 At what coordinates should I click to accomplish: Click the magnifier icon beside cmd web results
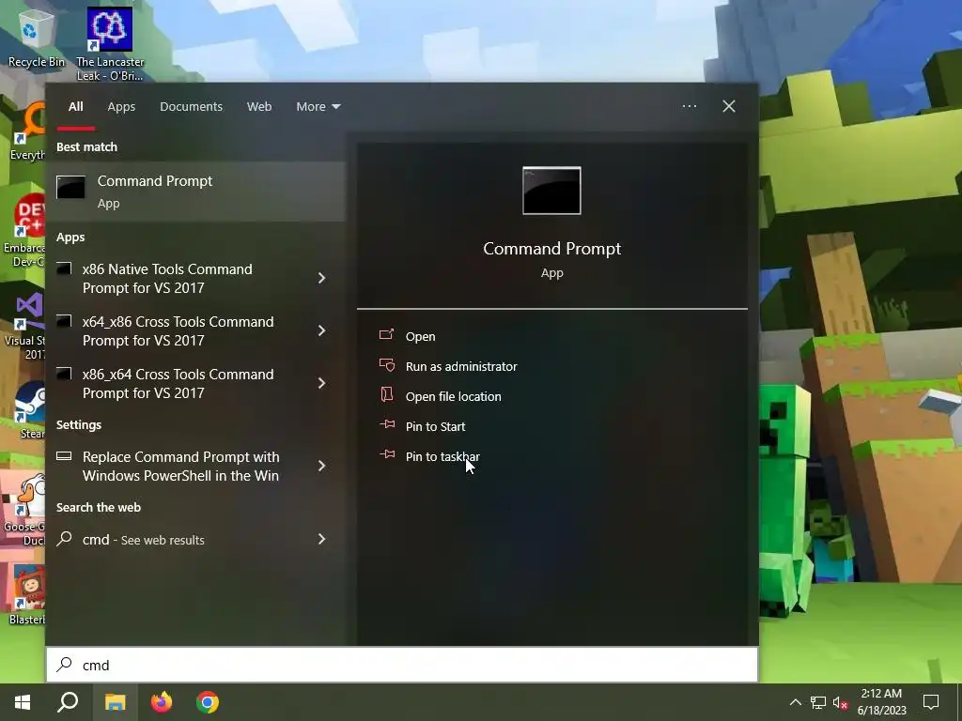[x=65, y=539]
